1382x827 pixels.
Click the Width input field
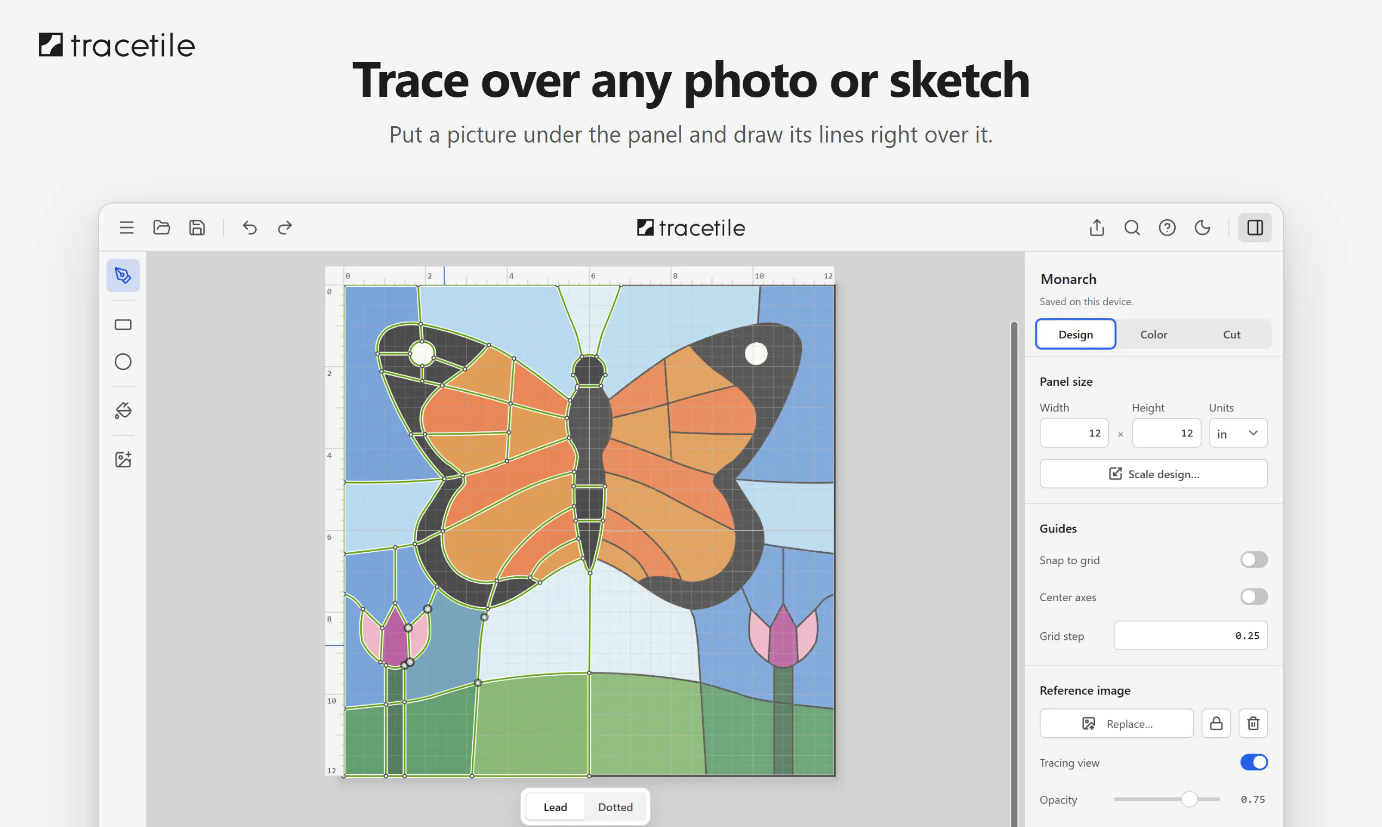(1074, 433)
